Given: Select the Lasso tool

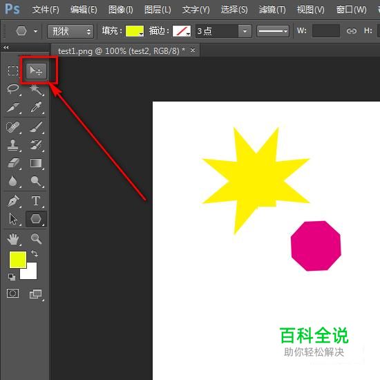Looking at the screenshot, I should [13, 89].
